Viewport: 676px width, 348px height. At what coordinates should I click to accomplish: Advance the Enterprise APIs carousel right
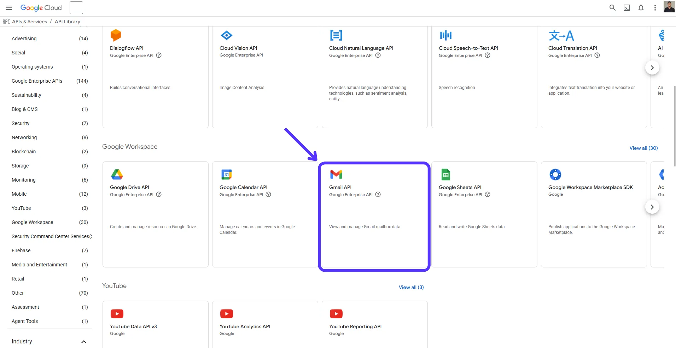(652, 68)
